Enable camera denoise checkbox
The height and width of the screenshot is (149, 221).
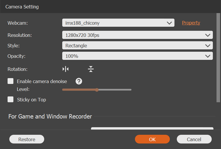[x=11, y=81]
